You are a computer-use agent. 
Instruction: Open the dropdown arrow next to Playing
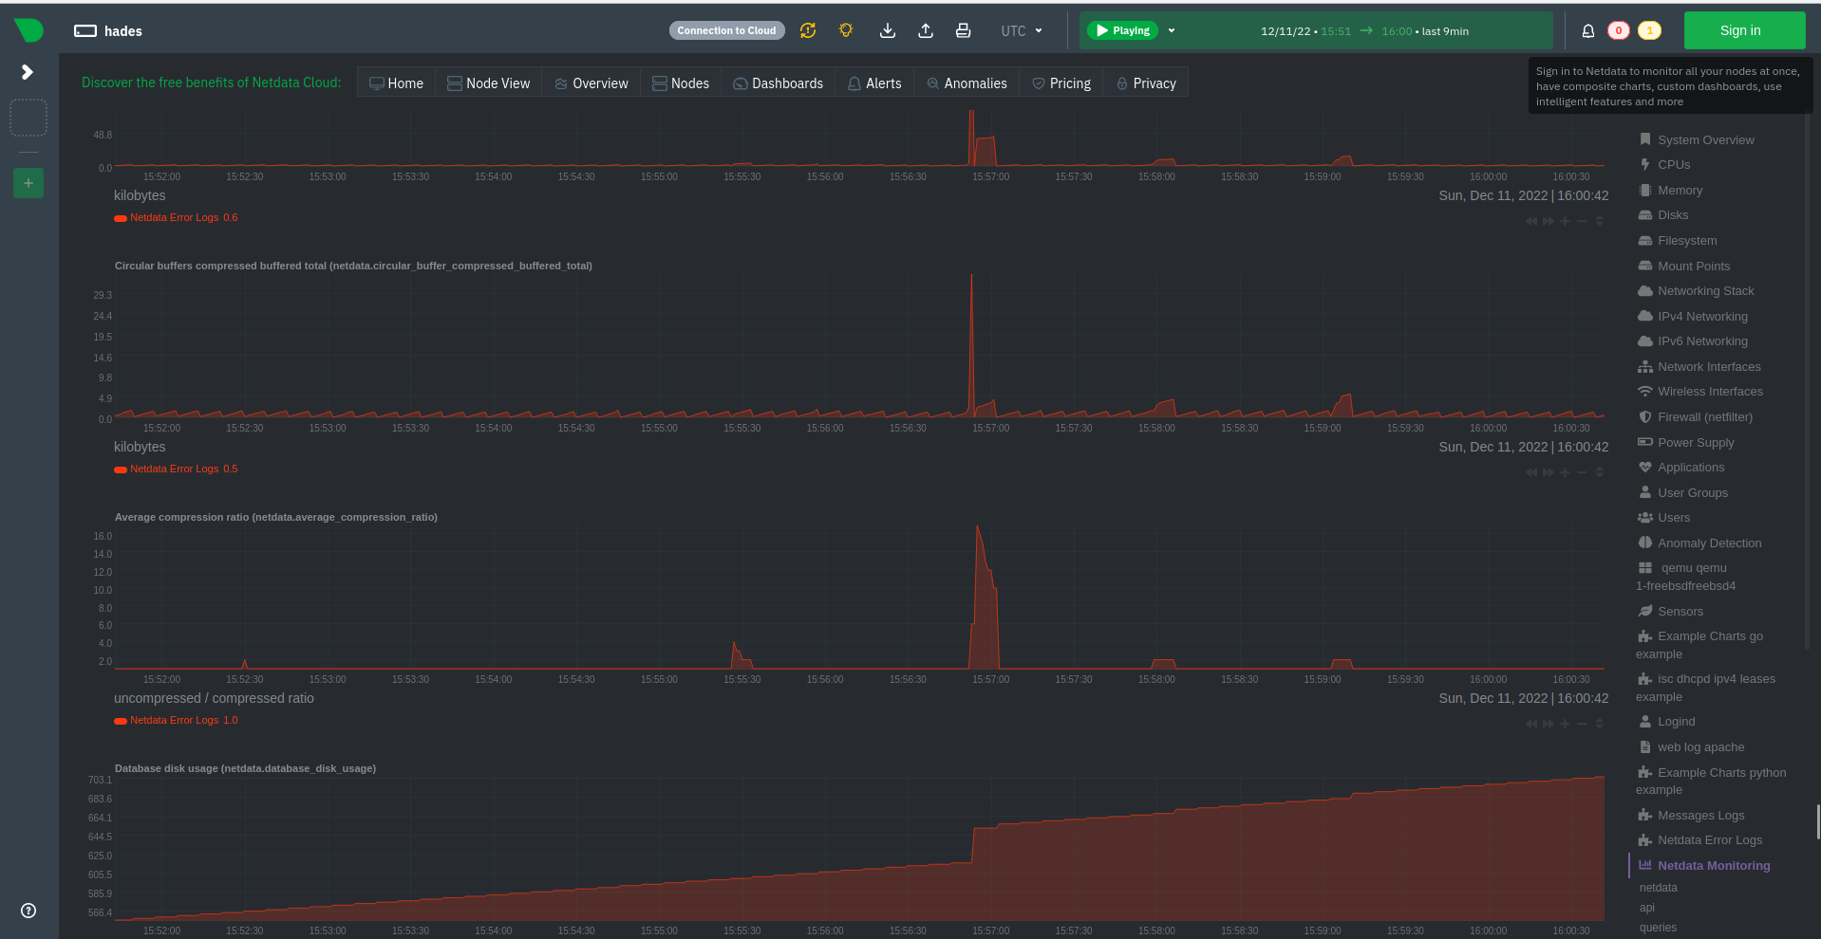click(1172, 30)
